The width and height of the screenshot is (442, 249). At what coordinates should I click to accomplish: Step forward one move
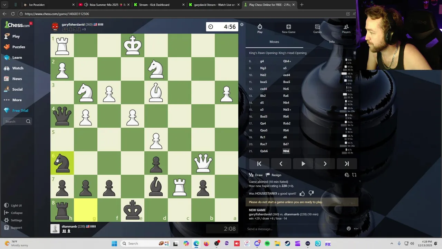(325, 164)
